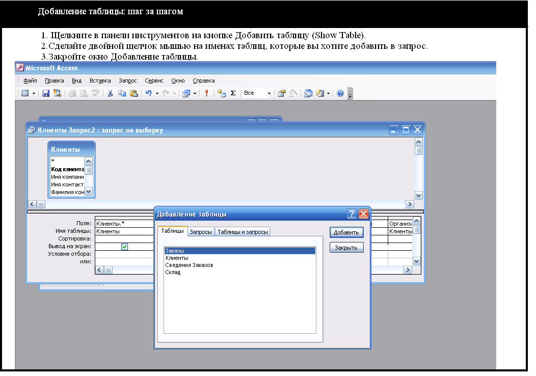Click the Show Table toolbar icon
Viewport: 536px width, 376px height.
point(222,93)
